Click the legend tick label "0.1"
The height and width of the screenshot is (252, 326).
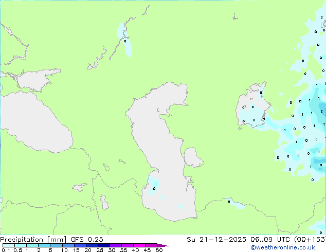tap(6, 250)
